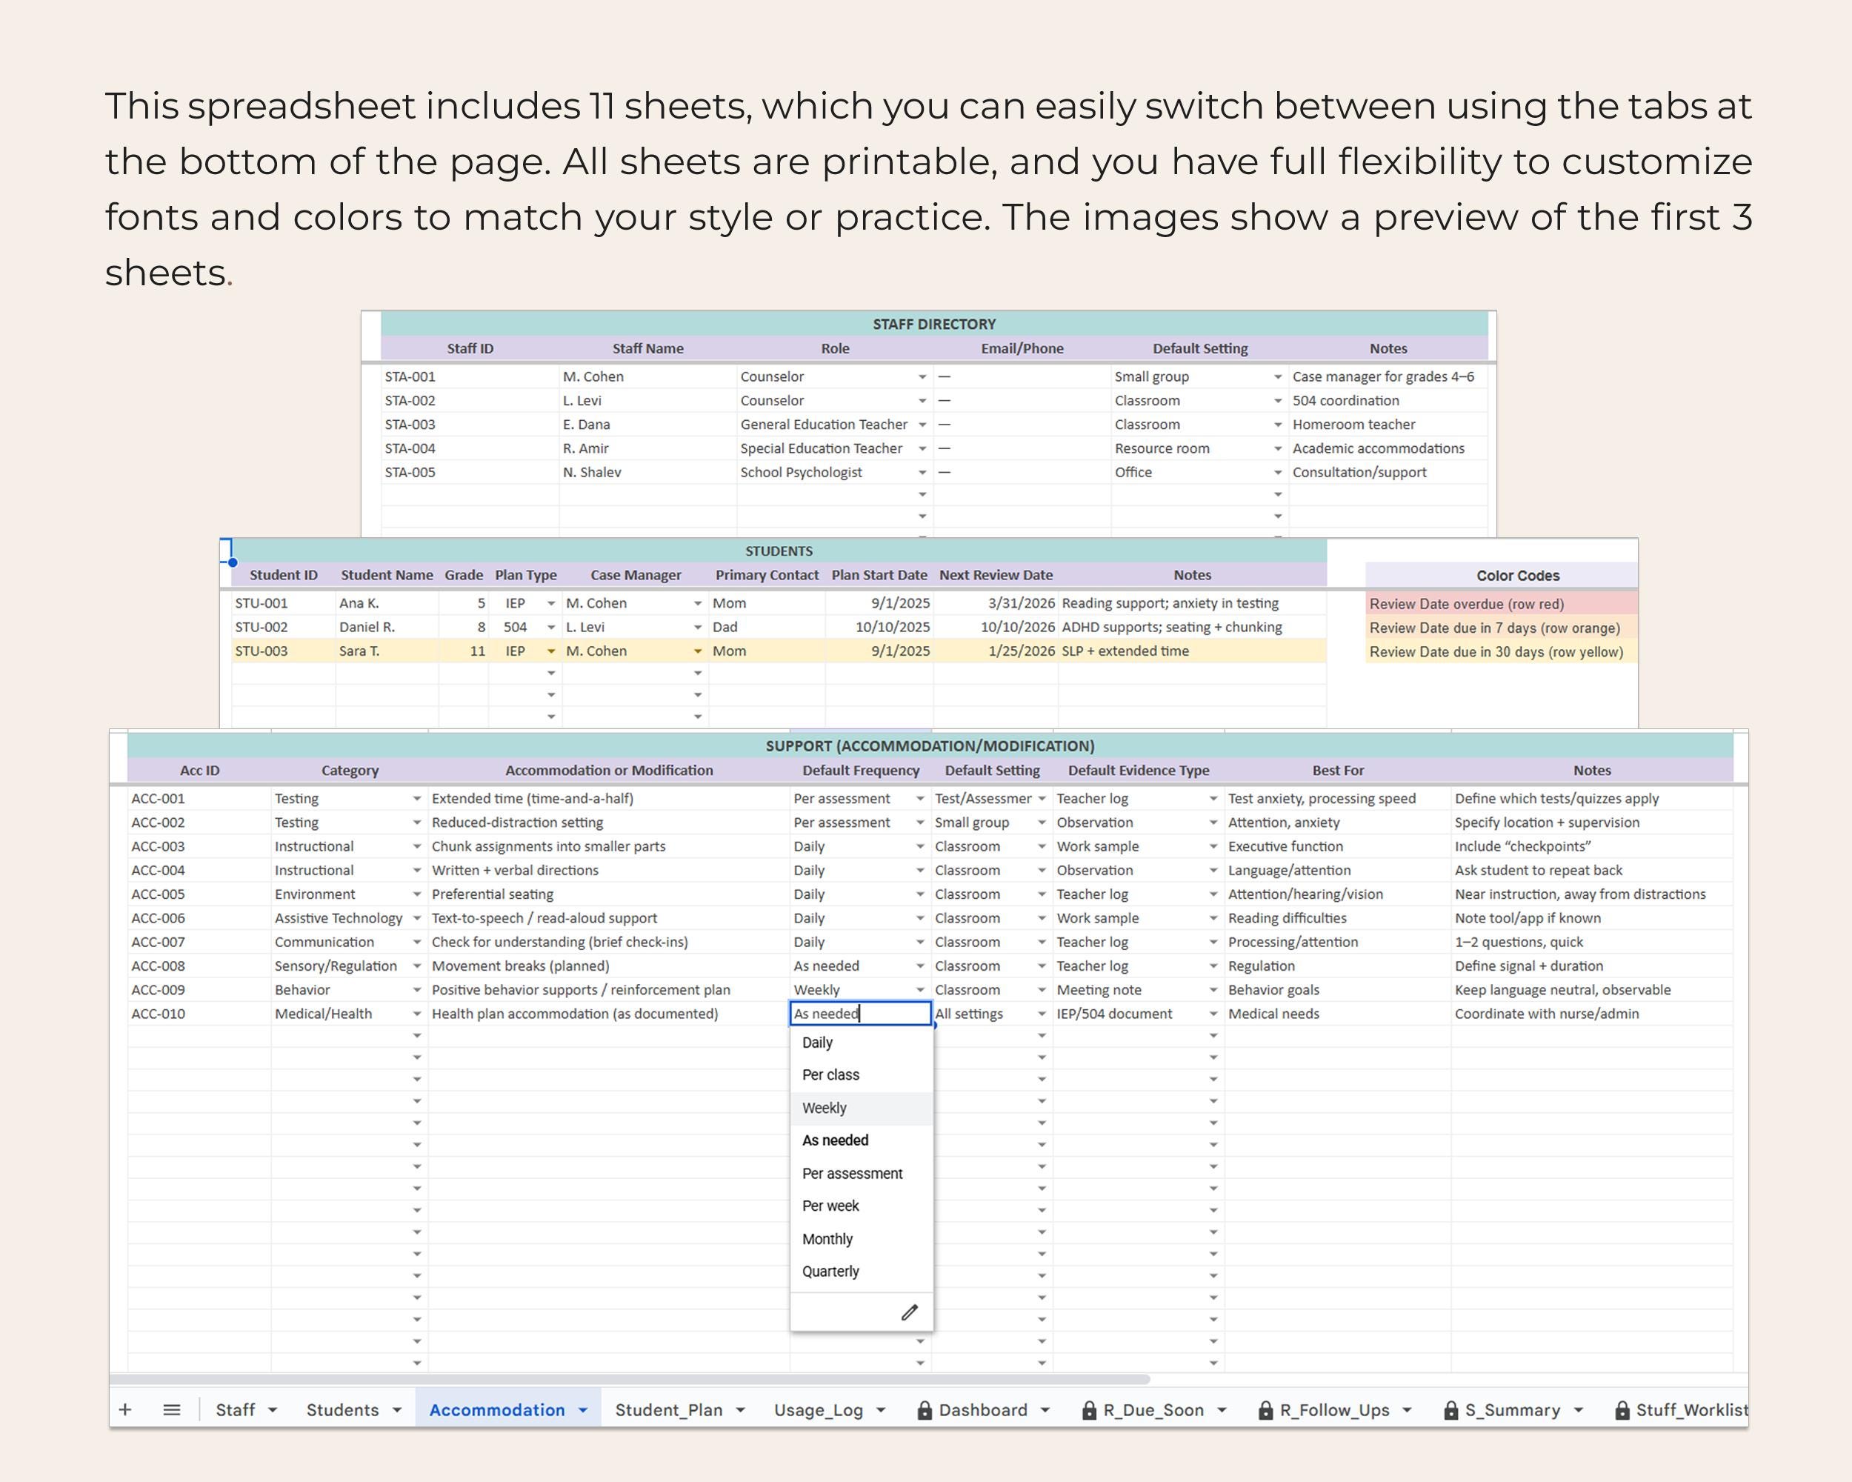Screen dimensions: 1852x1482
Task: Expand Category dropdown for ACC-006 Assistive Technology
Action: 416,918
